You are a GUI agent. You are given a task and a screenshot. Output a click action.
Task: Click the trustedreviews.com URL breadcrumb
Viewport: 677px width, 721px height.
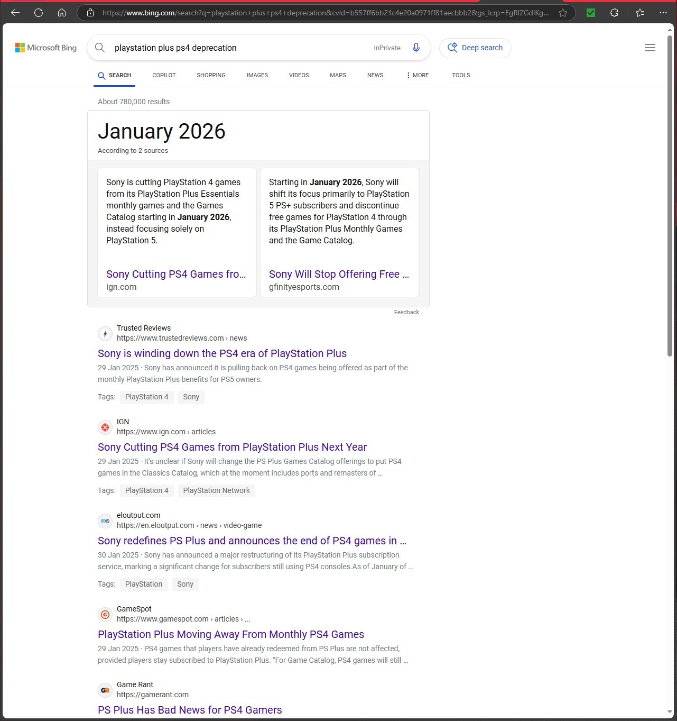coord(182,338)
